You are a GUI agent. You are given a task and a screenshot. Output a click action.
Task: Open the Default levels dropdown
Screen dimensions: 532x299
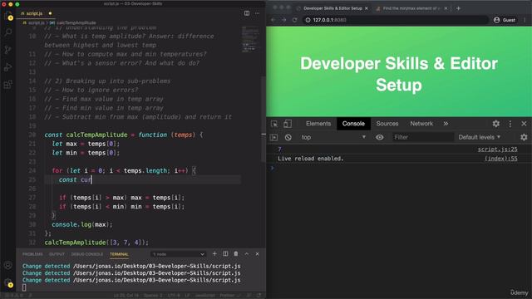point(479,137)
